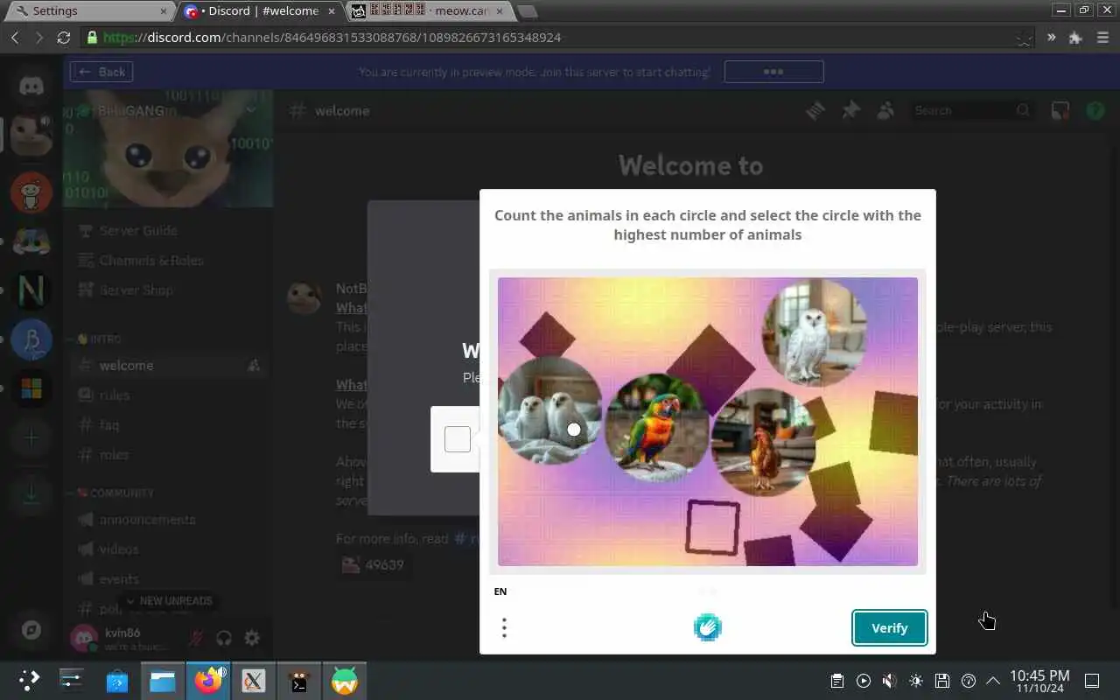Click the kvin86 user avatar
Image resolution: width=1120 pixels, height=700 pixels.
pyautogui.click(x=84, y=638)
